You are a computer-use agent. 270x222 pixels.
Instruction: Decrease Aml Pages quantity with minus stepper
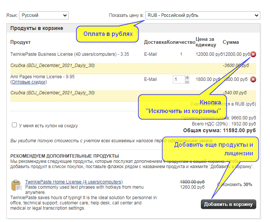coord(187,82)
